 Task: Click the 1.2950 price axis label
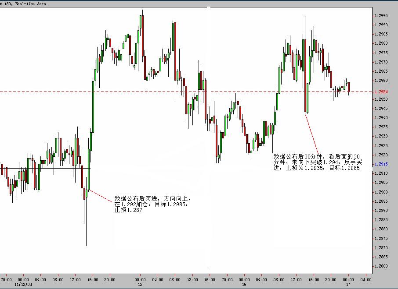coord(381,99)
